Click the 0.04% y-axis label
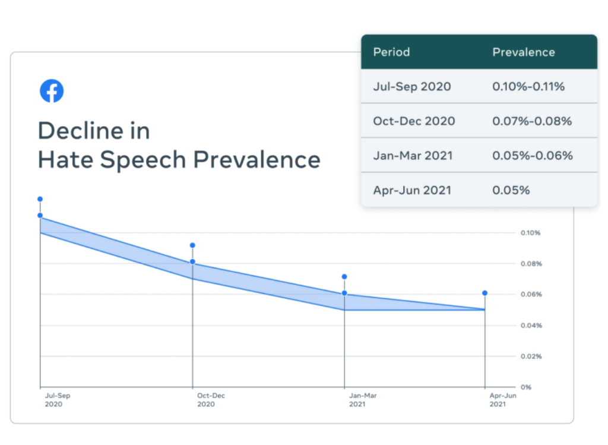The image size is (608, 445). (x=531, y=326)
